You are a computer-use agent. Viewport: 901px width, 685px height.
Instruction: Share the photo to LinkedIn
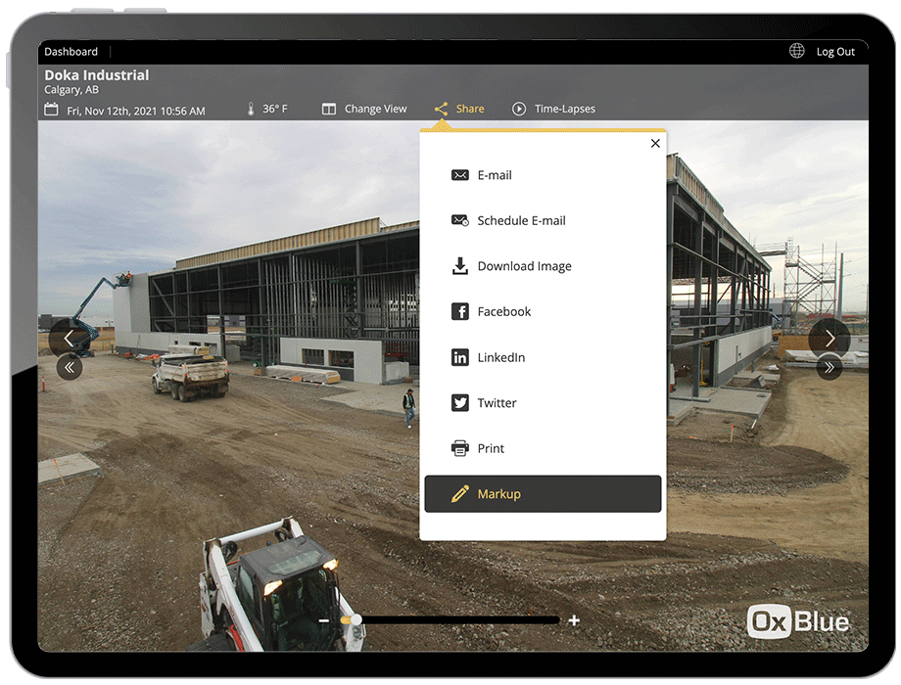(500, 356)
